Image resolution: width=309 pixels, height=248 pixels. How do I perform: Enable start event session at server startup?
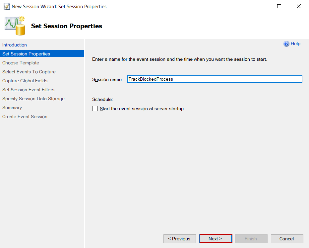(x=95, y=109)
